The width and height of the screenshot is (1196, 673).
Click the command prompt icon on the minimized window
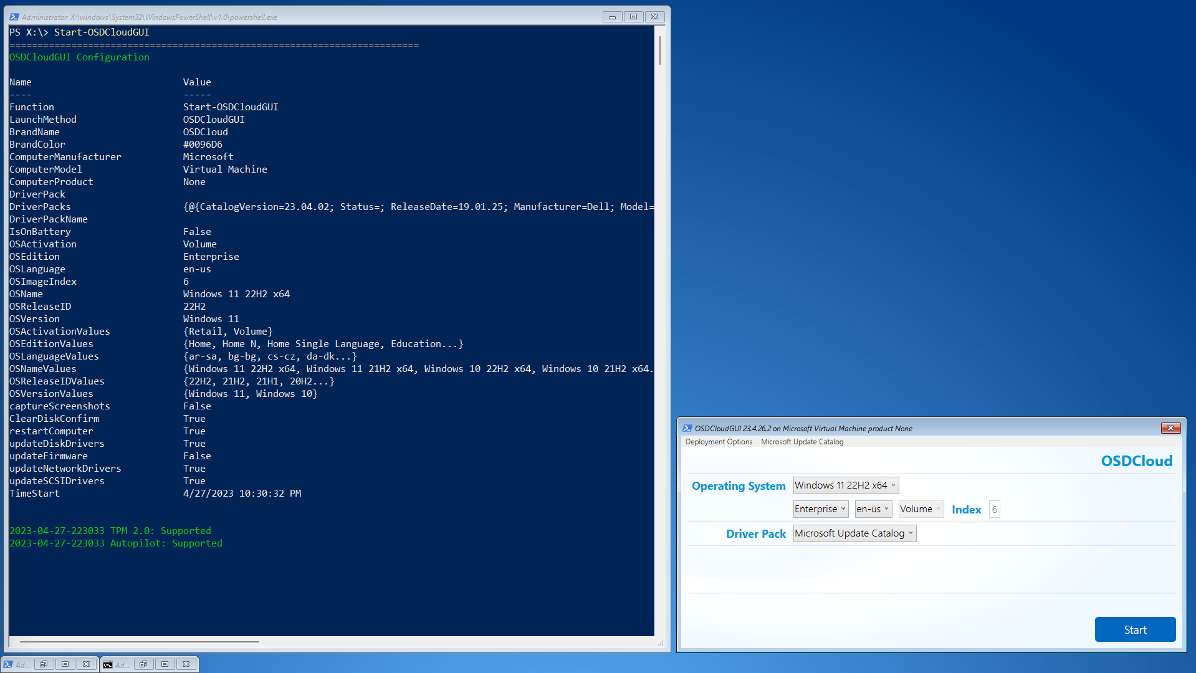(x=108, y=665)
